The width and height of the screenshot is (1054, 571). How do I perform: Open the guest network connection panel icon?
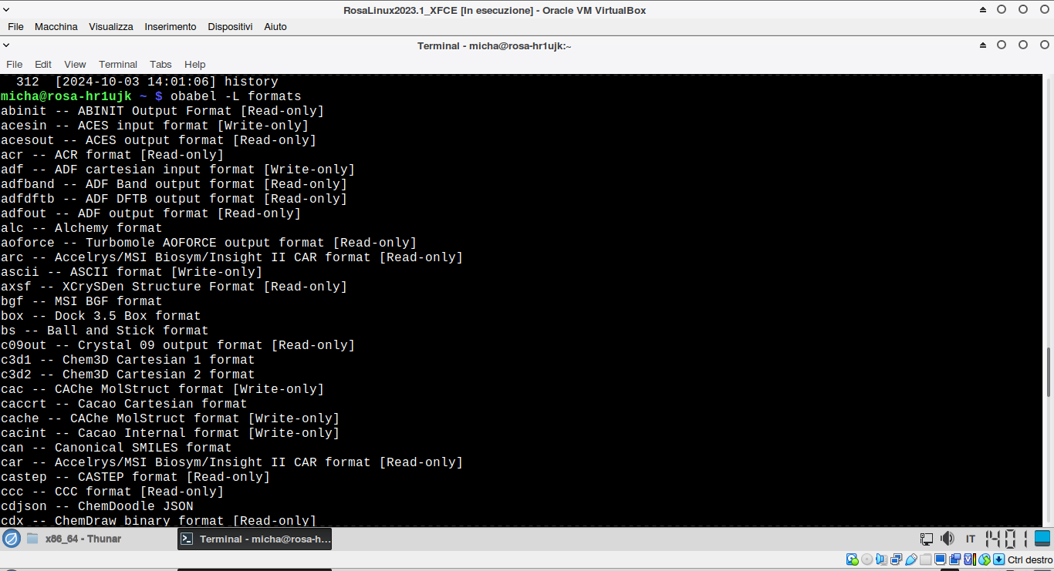coord(927,539)
